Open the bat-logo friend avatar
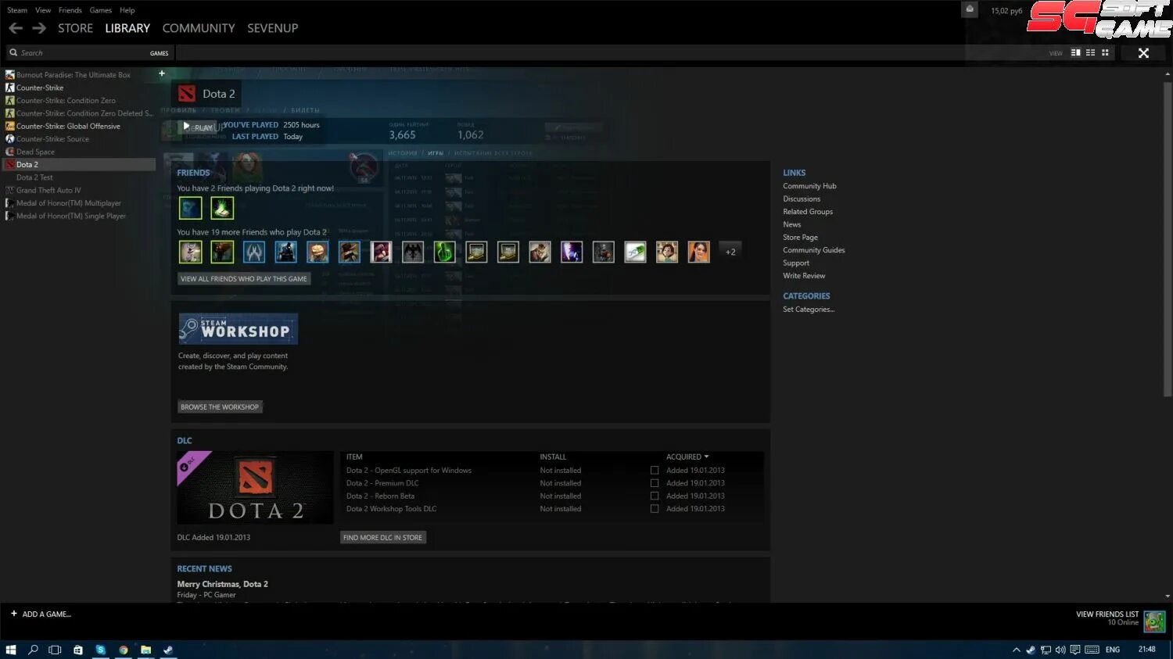 pyautogui.click(x=413, y=252)
